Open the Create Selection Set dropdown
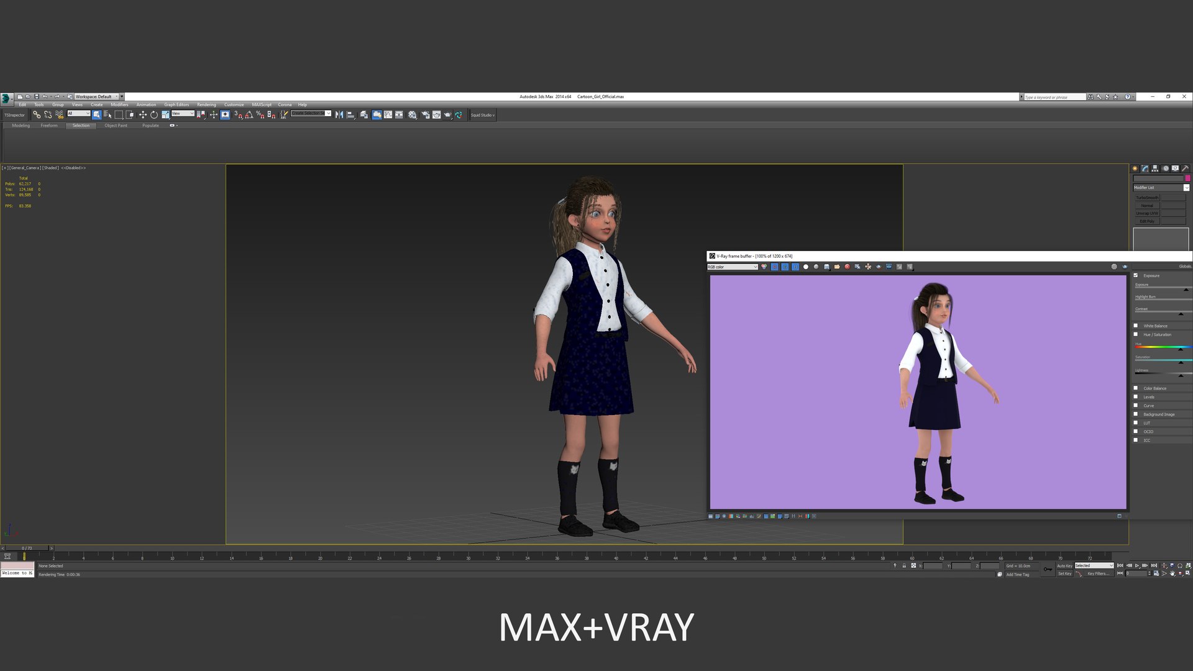Screen dimensions: 1193x671 point(311,114)
